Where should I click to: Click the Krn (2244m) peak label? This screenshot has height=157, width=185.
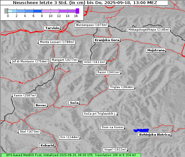[69, 137]
